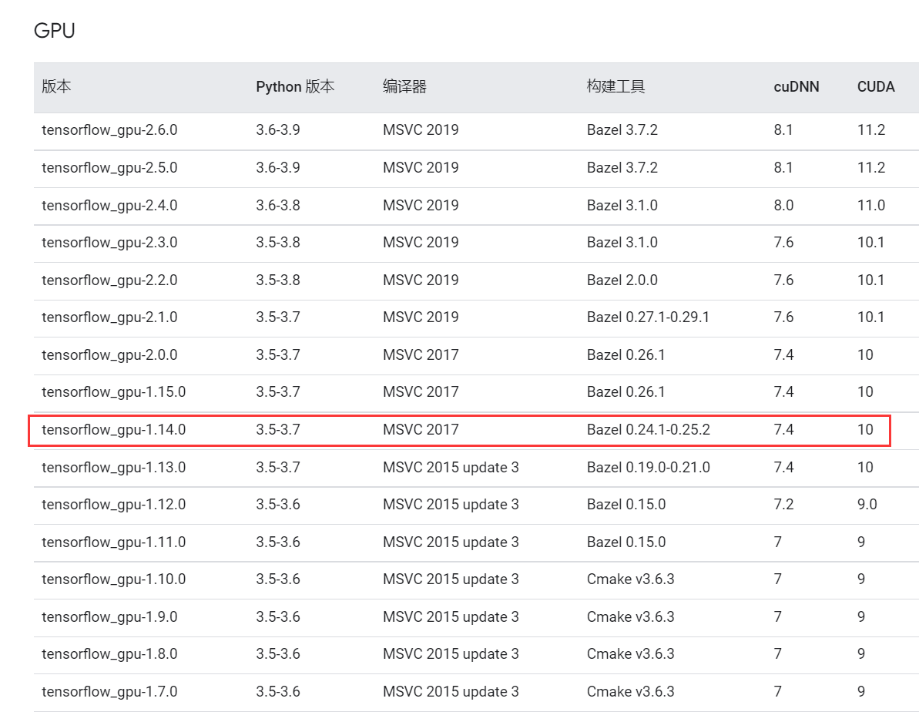Select the tensorflow_gpu-2.6.0 cell
Screen dimensions: 919x722
[x=109, y=130]
